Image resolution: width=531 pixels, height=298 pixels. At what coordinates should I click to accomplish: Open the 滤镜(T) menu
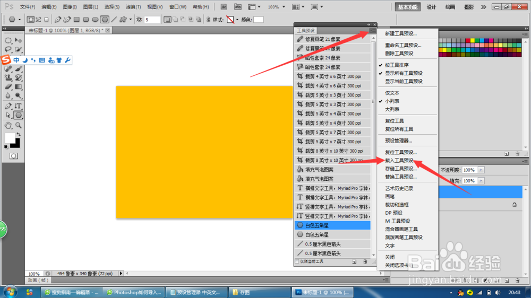(x=133, y=7)
